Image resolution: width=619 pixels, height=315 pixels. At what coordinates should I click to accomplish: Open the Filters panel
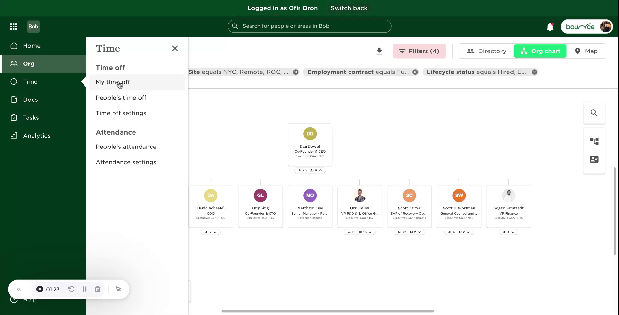(419, 51)
